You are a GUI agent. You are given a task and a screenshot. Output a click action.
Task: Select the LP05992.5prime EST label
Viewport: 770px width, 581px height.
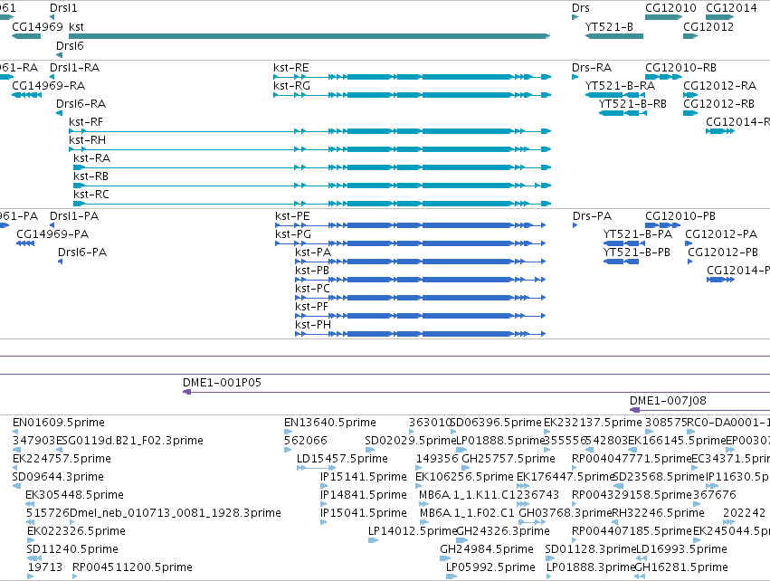(x=490, y=567)
